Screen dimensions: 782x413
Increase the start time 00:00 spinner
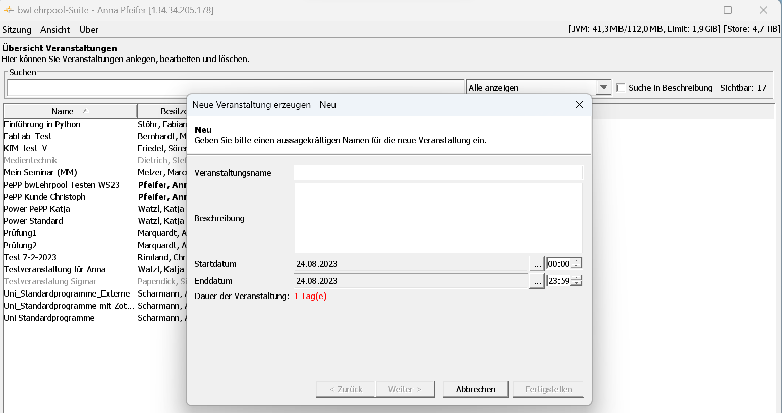[576, 261]
